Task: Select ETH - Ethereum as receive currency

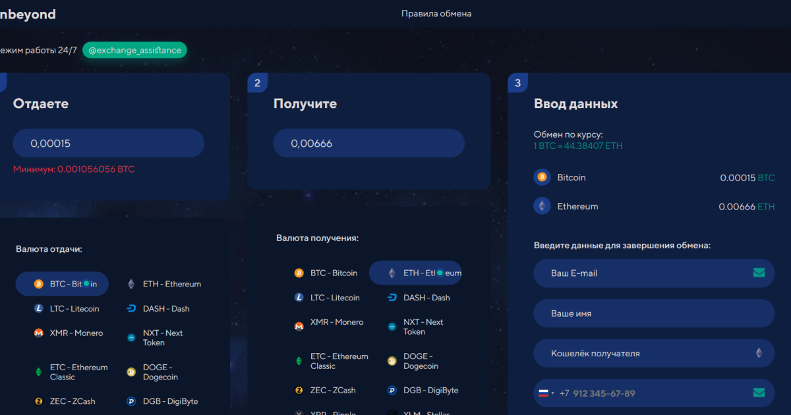Action: click(415, 273)
